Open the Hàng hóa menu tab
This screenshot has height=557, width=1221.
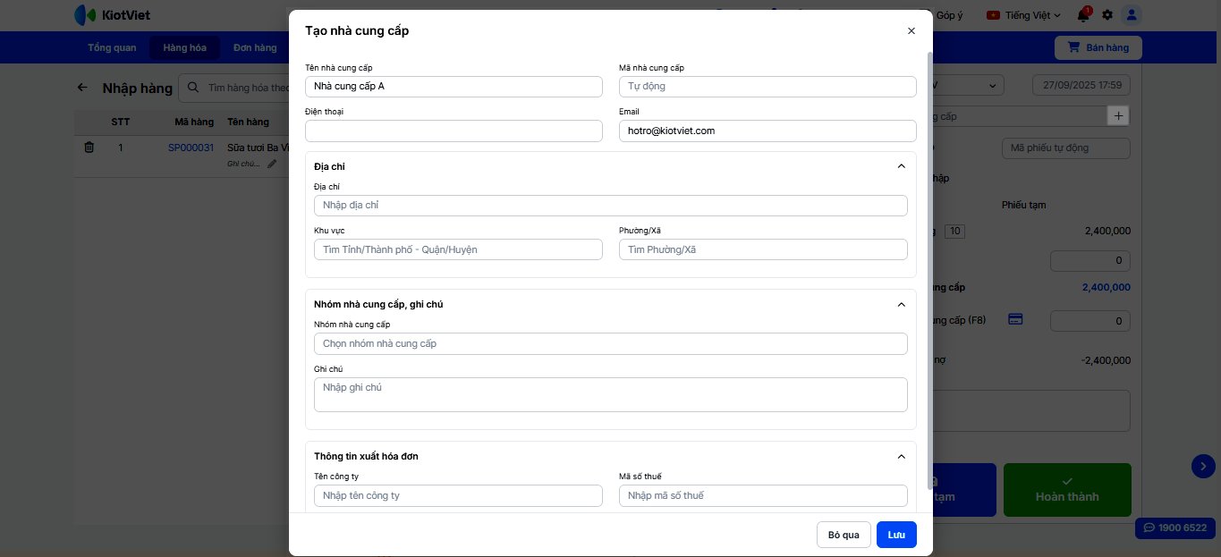pos(184,48)
